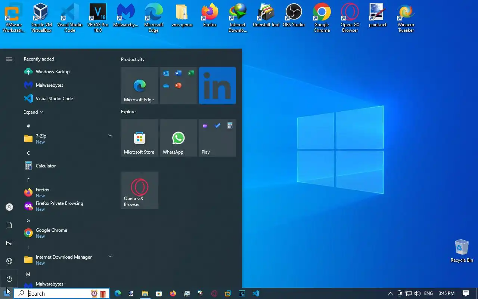Viewport: 478px width, 299px height.
Task: Open the Power button in Start sidebar
Action: click(9, 279)
